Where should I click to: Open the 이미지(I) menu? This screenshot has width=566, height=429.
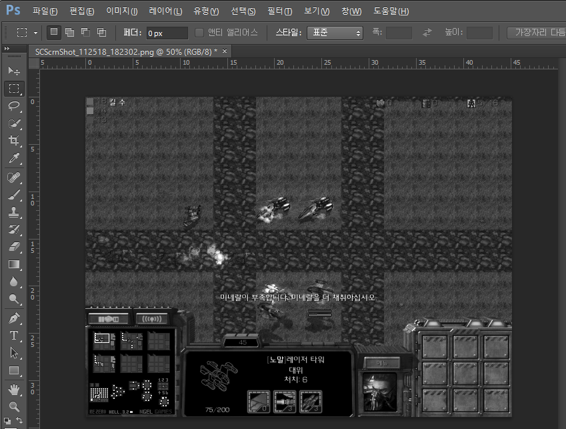pyautogui.click(x=121, y=11)
